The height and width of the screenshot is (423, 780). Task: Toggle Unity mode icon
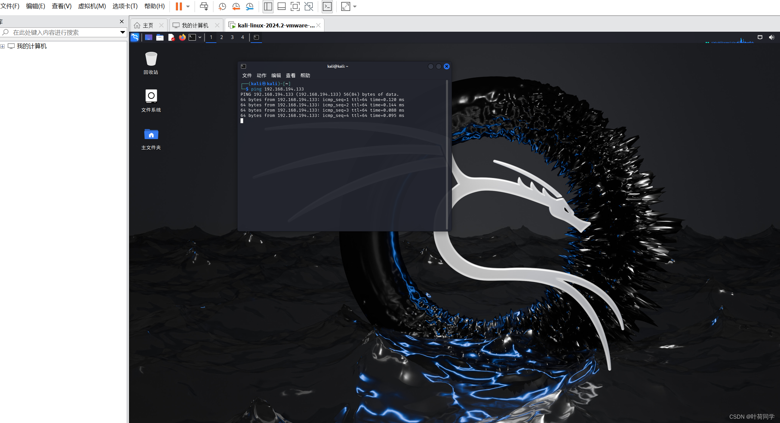point(309,6)
